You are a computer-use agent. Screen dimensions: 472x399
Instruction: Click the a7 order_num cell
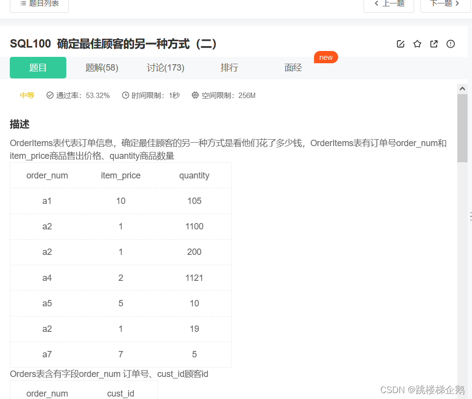tap(47, 354)
